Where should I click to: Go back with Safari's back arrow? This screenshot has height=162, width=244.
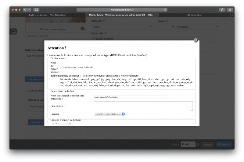click(25, 10)
